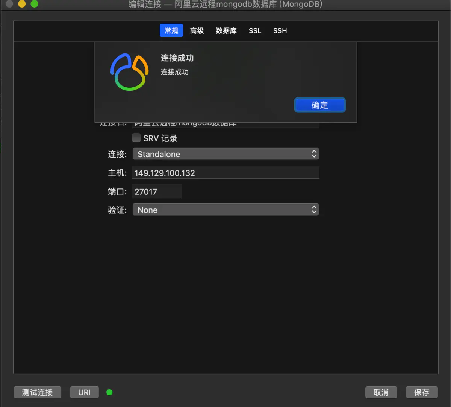
Task: Go to the 数据库 tab
Action: pyautogui.click(x=226, y=30)
